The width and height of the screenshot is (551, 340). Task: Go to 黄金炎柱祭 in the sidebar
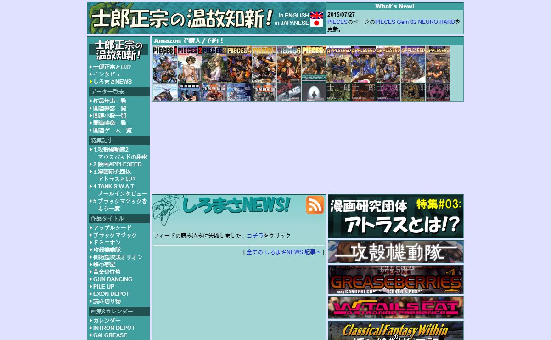click(107, 272)
